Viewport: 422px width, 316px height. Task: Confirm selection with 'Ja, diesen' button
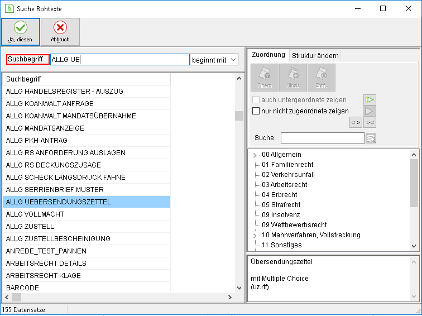pyautogui.click(x=21, y=32)
